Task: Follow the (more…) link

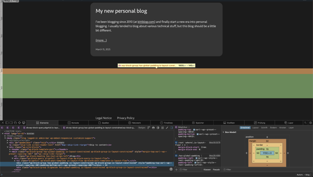Action: tap(101, 40)
